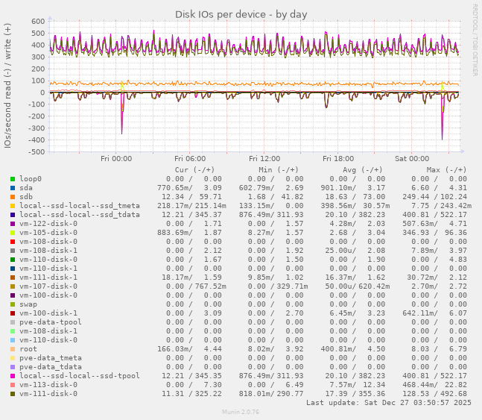The width and height of the screenshot is (482, 420).
Task: Click the orange sdb legend color swatch
Action: pos(13,197)
